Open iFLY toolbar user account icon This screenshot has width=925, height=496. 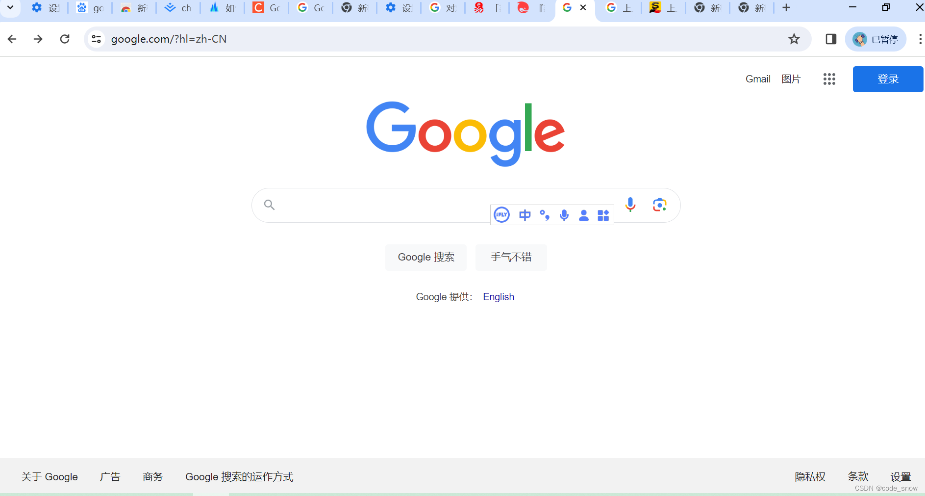(584, 215)
